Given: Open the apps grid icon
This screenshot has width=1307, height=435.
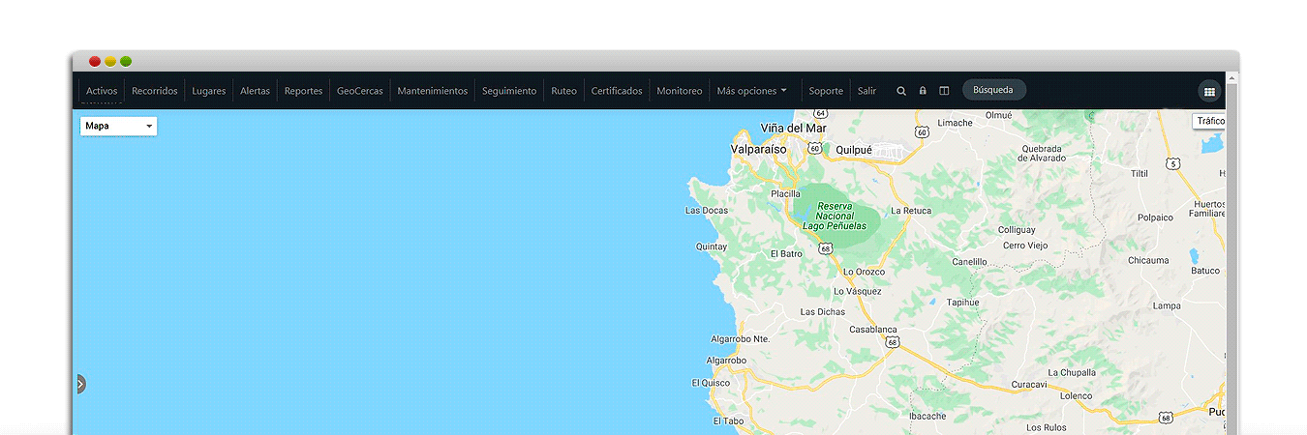Looking at the screenshot, I should click(1208, 92).
